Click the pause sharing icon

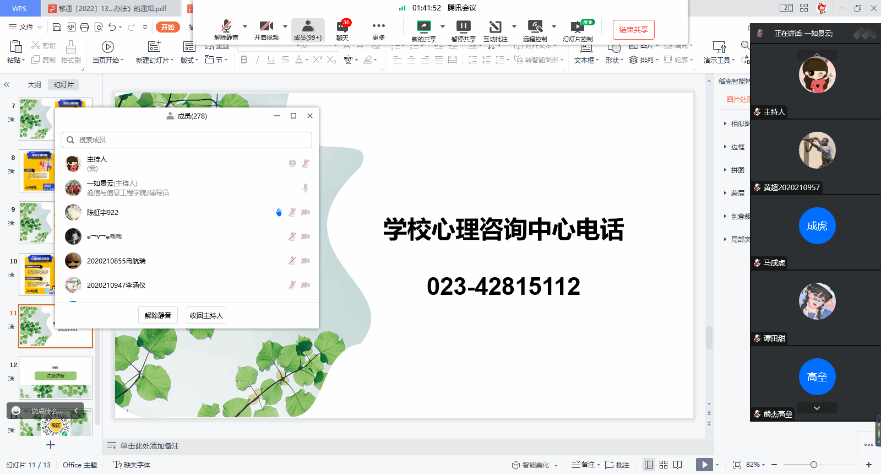(463, 26)
